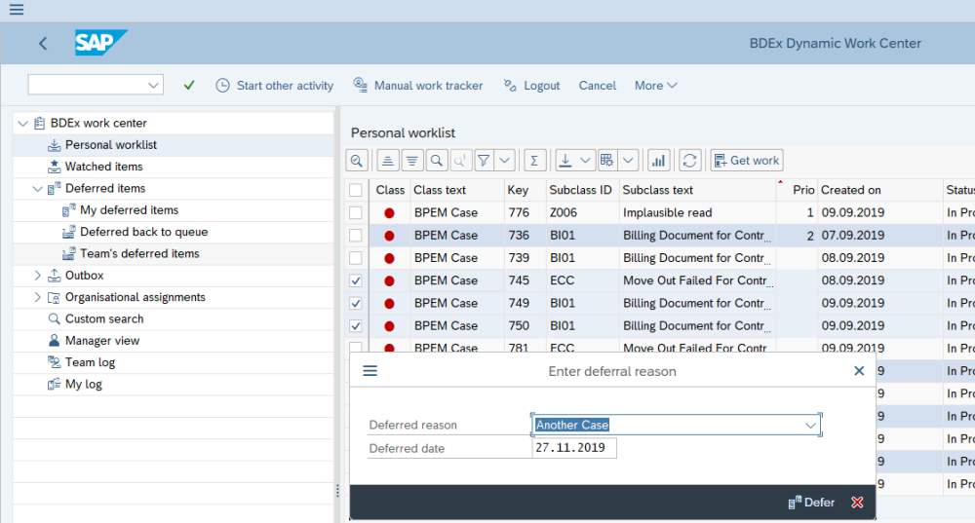
Task: Open the More menu
Action: [x=655, y=86]
